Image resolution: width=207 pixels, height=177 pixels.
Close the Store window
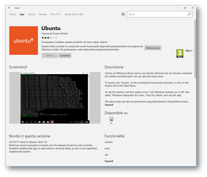click(x=193, y=8)
